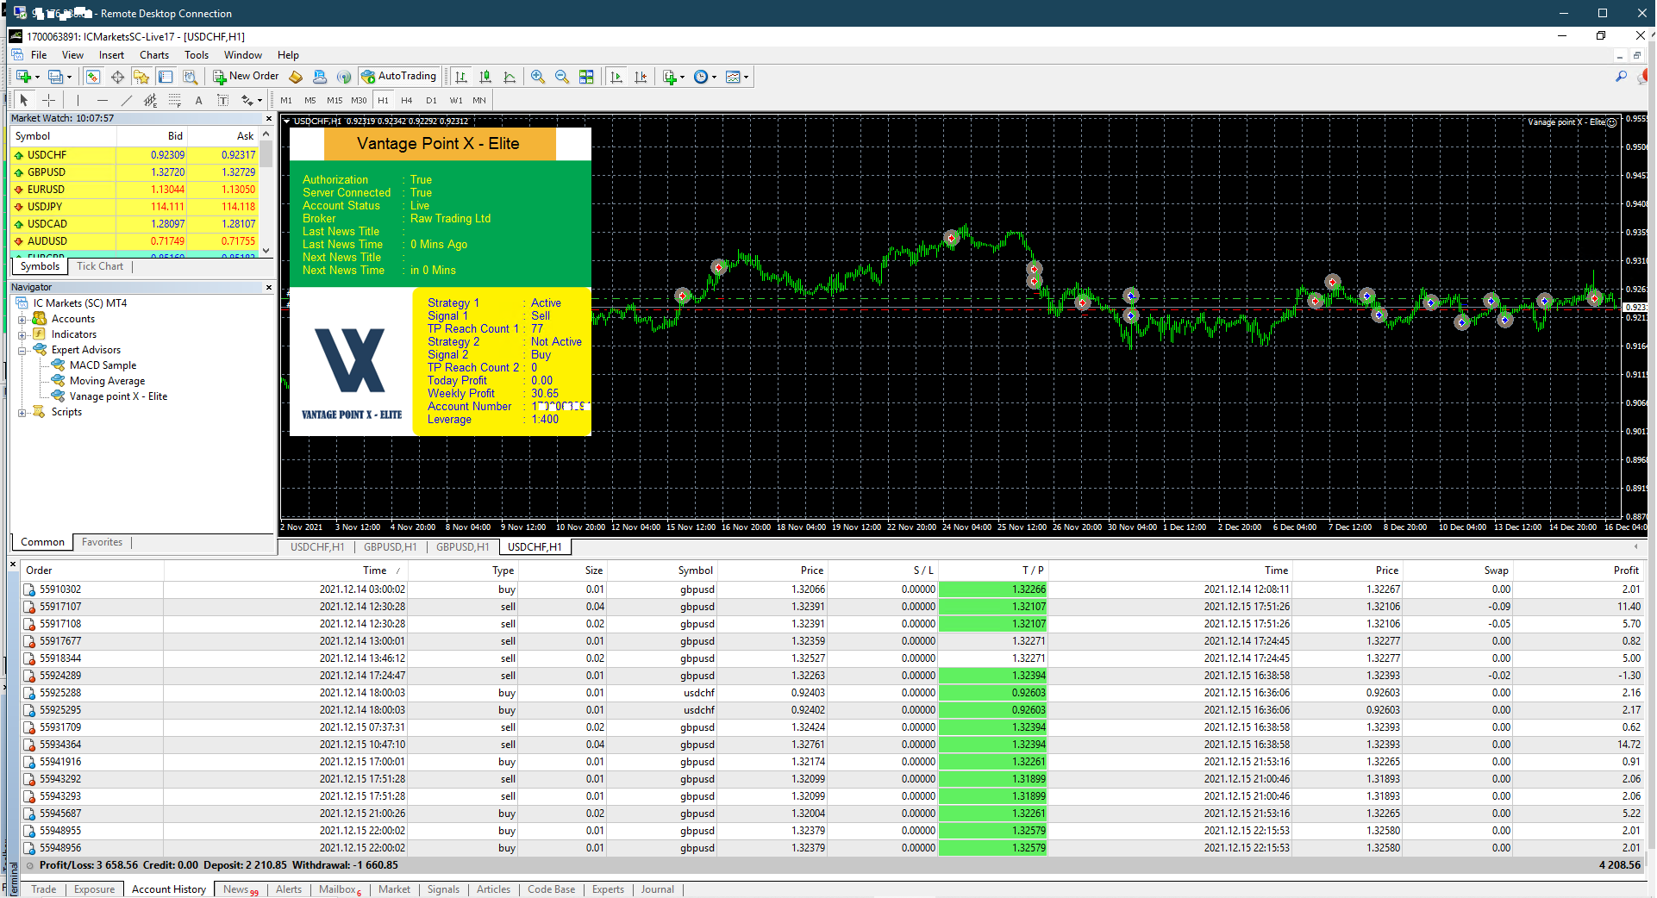
Task: Select the Equidistant Channel tool
Action: click(150, 100)
